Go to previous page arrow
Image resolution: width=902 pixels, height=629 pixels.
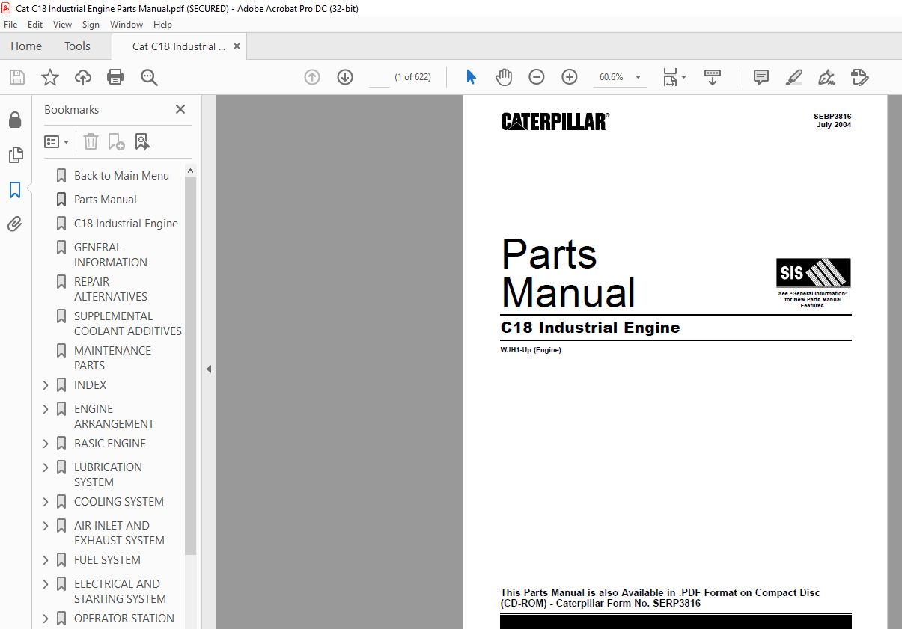click(312, 77)
